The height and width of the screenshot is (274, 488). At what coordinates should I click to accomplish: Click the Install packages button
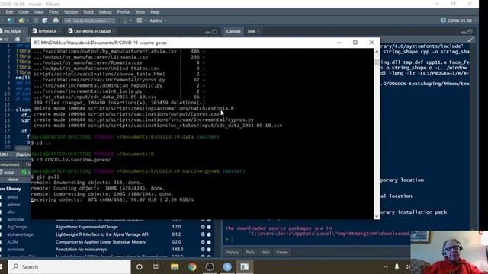8,173
